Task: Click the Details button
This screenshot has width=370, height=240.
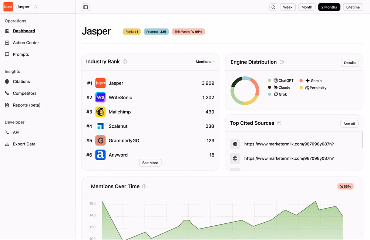Action: click(x=350, y=63)
